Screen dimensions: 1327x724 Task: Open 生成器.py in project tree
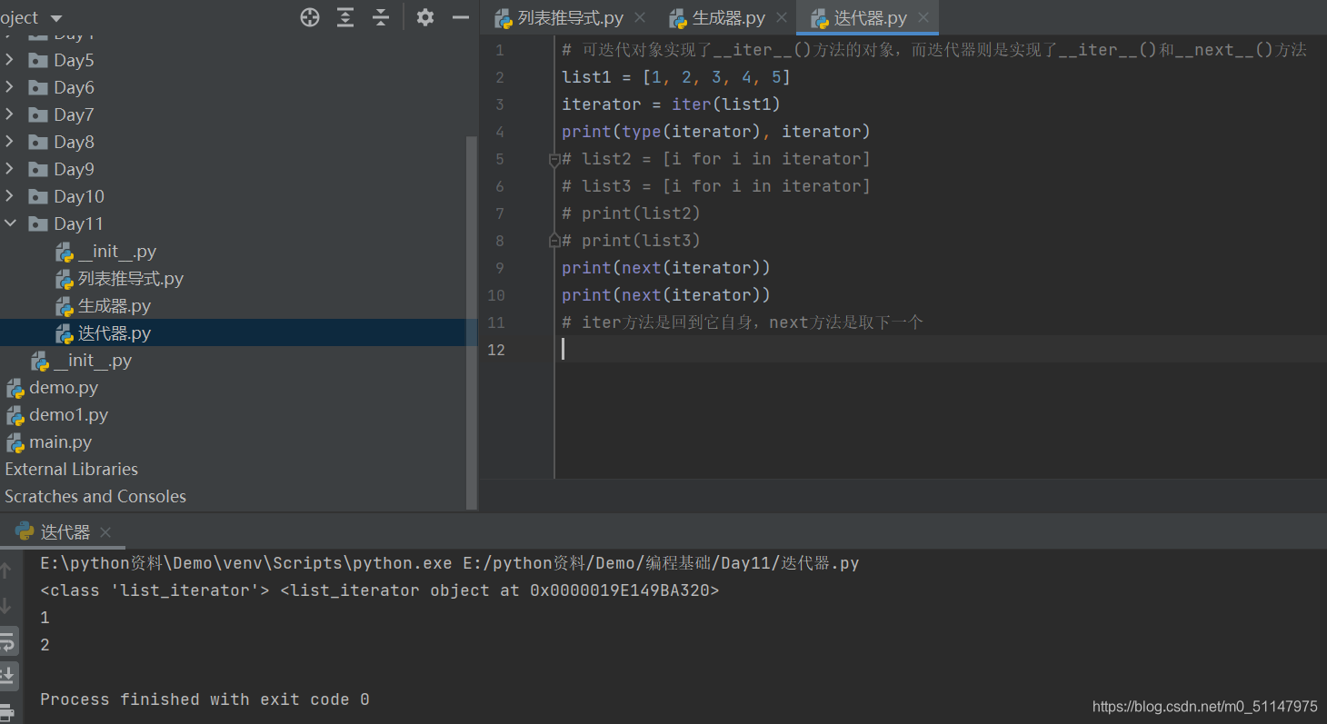(x=115, y=306)
